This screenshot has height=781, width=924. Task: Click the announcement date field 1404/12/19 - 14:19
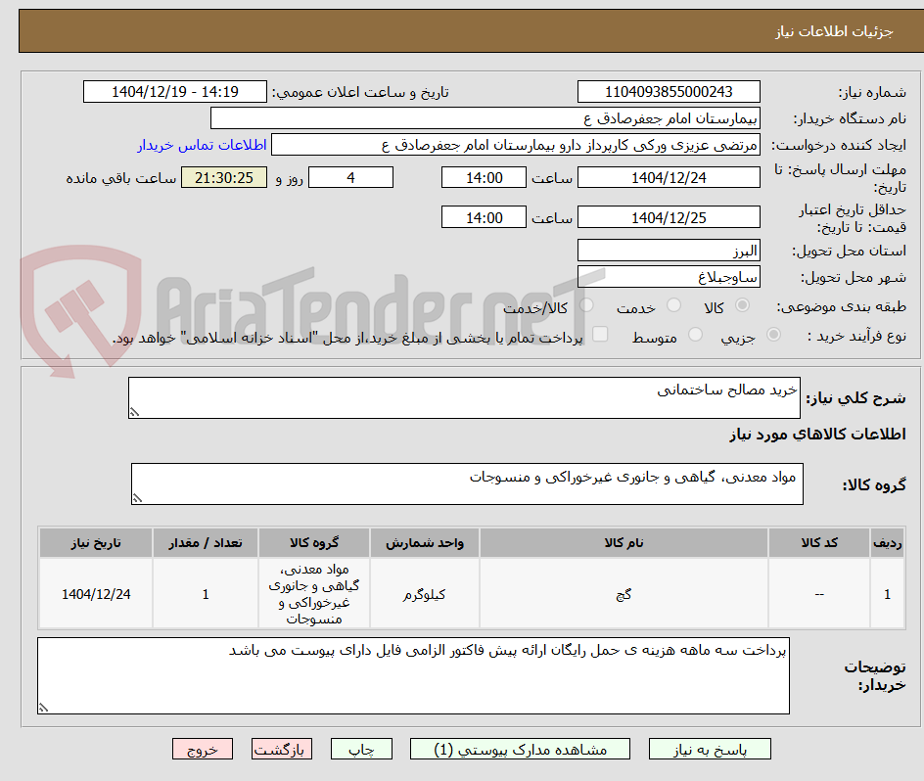[175, 92]
